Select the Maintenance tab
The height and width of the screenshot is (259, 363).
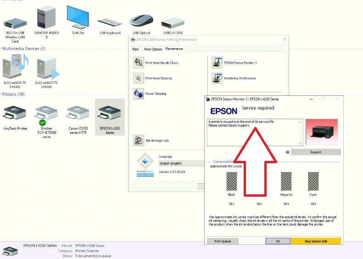(x=174, y=49)
